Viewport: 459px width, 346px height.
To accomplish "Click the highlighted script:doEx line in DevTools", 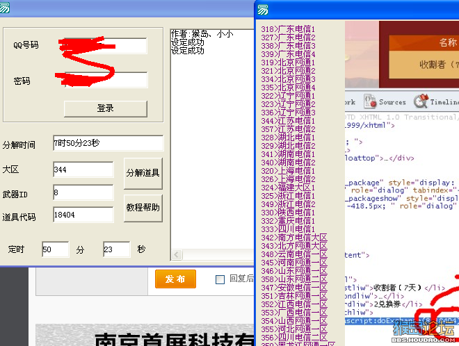I will pos(402,321).
